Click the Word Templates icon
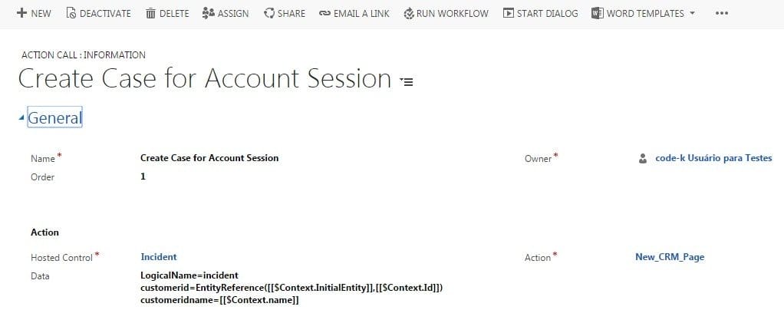784x333 pixels. [598, 13]
